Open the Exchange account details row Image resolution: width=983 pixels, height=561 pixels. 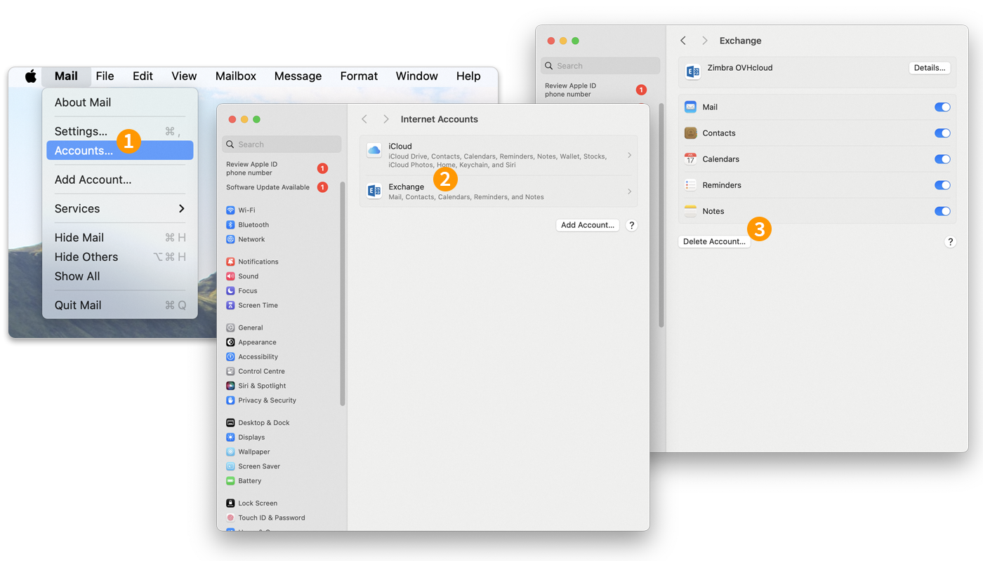point(499,190)
